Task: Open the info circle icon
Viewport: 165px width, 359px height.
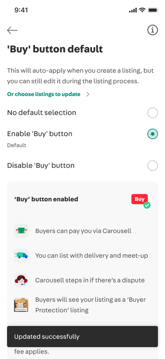Action: (152, 30)
